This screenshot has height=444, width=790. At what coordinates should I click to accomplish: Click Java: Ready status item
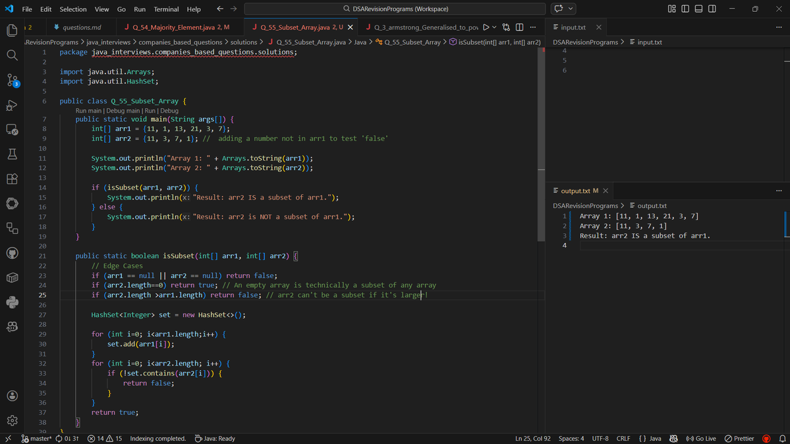(x=215, y=439)
